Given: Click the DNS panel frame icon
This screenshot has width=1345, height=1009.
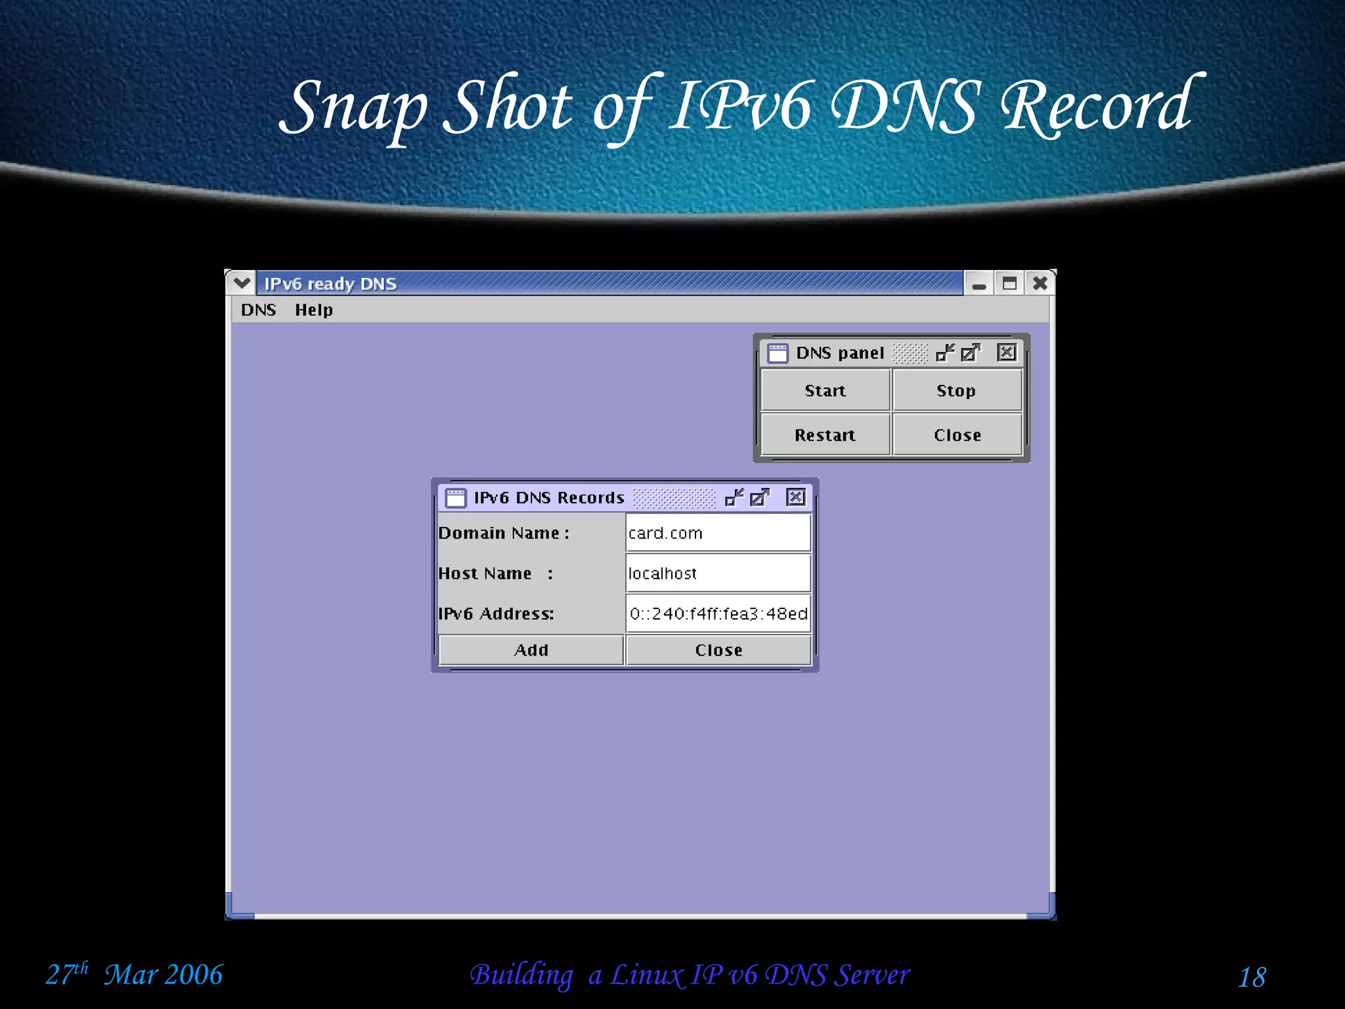Looking at the screenshot, I should pyautogui.click(x=778, y=353).
